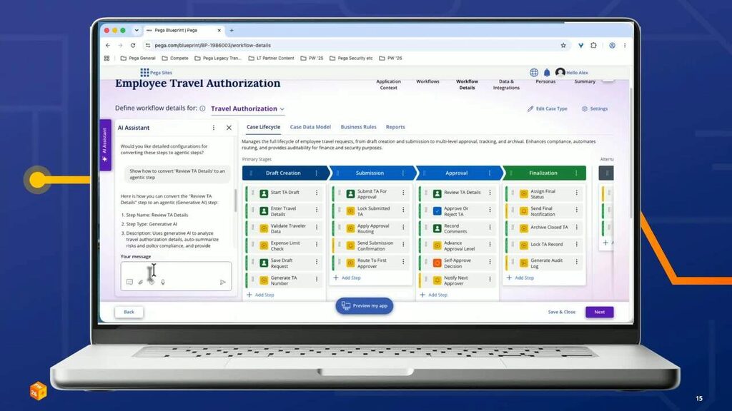Screen dimensions: 732x411
Task: Send the AI Assistant message arrow
Action: pyautogui.click(x=223, y=282)
